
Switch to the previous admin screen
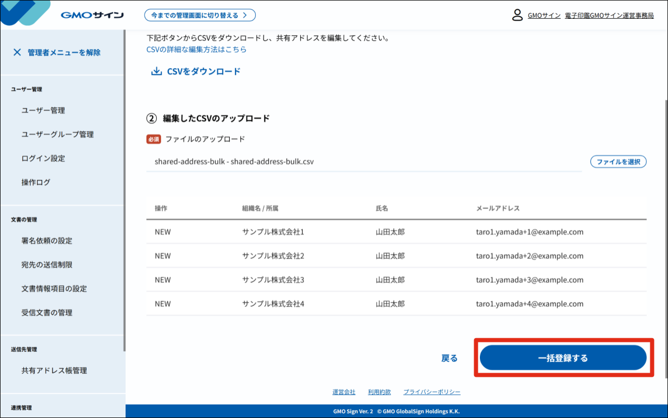point(200,15)
